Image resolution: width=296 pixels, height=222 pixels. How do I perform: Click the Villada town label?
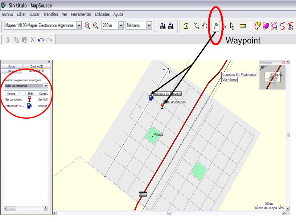click(x=158, y=134)
